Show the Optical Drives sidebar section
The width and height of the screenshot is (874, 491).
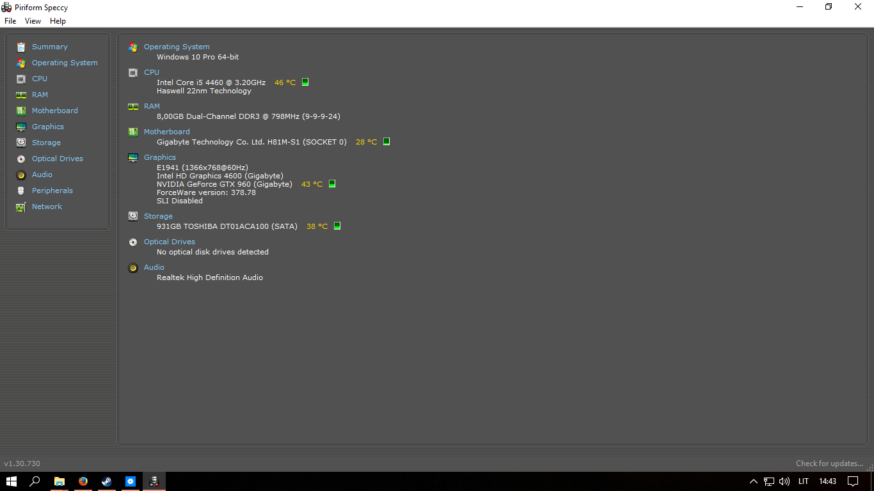point(58,159)
